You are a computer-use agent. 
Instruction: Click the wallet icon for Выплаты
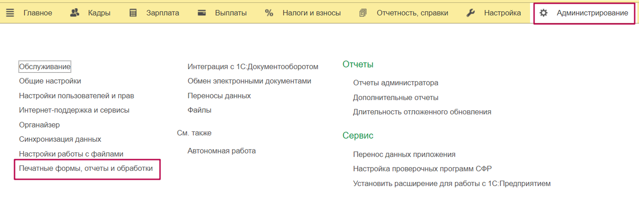[202, 13]
